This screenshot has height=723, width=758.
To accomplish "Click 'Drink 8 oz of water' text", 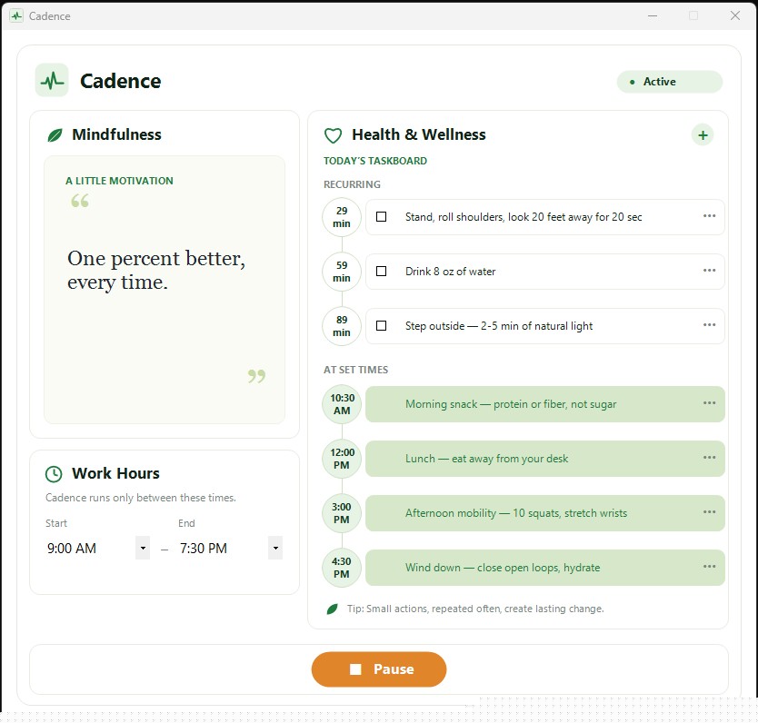I will tap(450, 272).
